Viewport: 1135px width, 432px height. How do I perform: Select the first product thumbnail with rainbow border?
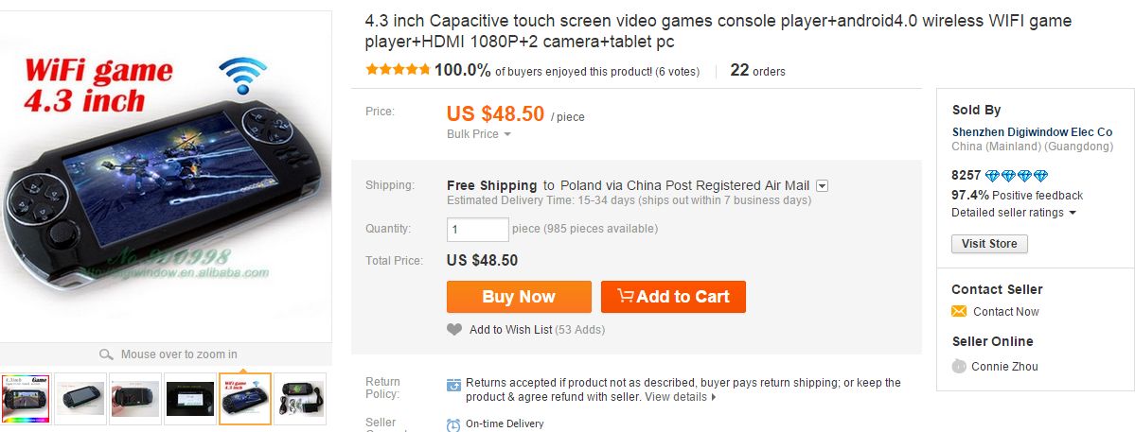coord(26,398)
